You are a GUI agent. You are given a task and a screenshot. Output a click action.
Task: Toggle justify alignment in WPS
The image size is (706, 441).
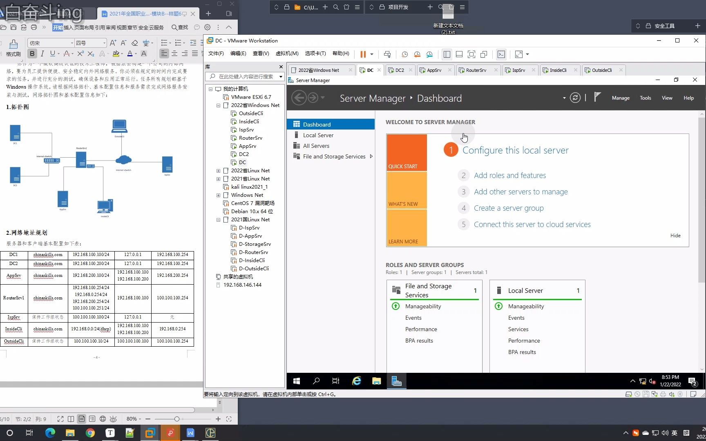(x=195, y=53)
